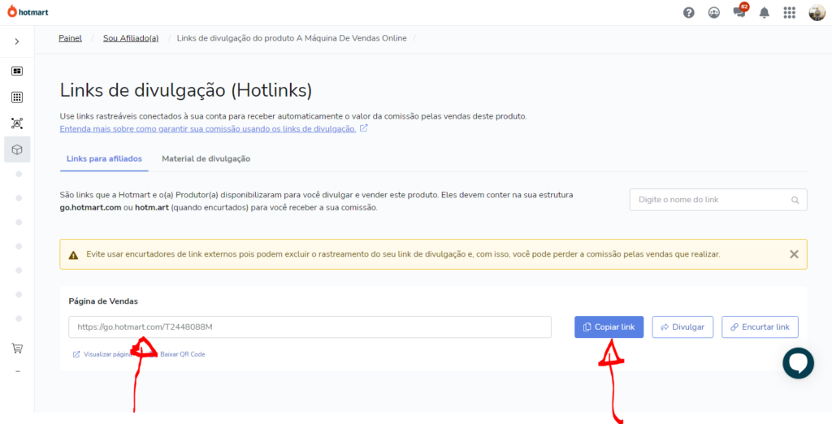This screenshot has height=424, width=832.
Task: Open the notifications bell
Action: (x=764, y=13)
